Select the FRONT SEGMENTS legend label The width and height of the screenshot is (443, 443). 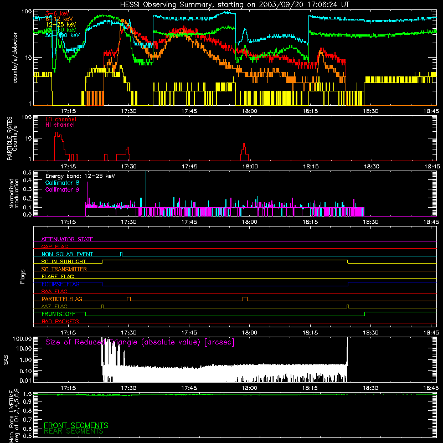pos(76,425)
